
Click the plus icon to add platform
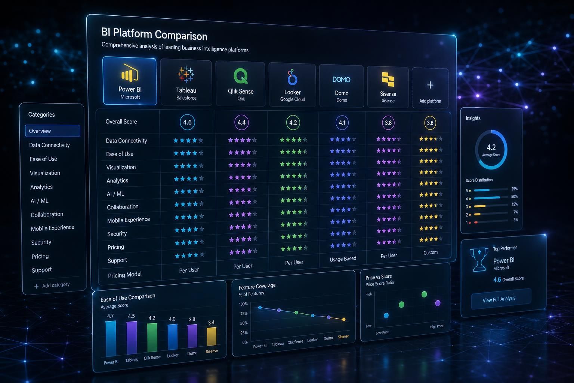[x=430, y=85]
